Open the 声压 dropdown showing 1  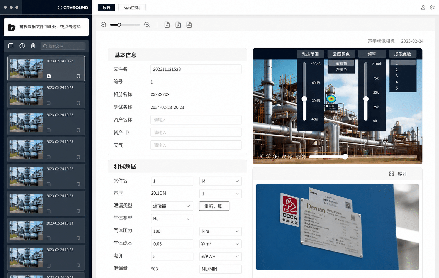[220, 194]
